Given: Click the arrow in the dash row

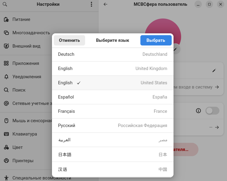Looking at the screenshot, I should pos(217,127).
